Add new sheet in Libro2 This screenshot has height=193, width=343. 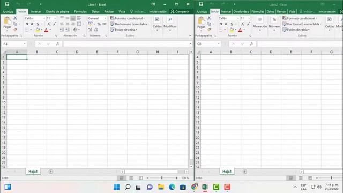pos(245,172)
